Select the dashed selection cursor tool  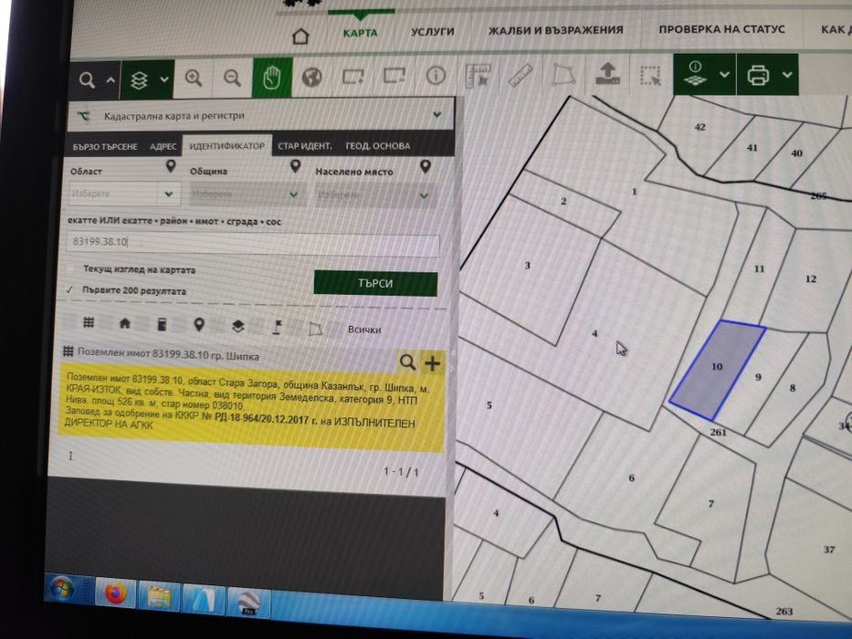pyautogui.click(x=650, y=76)
